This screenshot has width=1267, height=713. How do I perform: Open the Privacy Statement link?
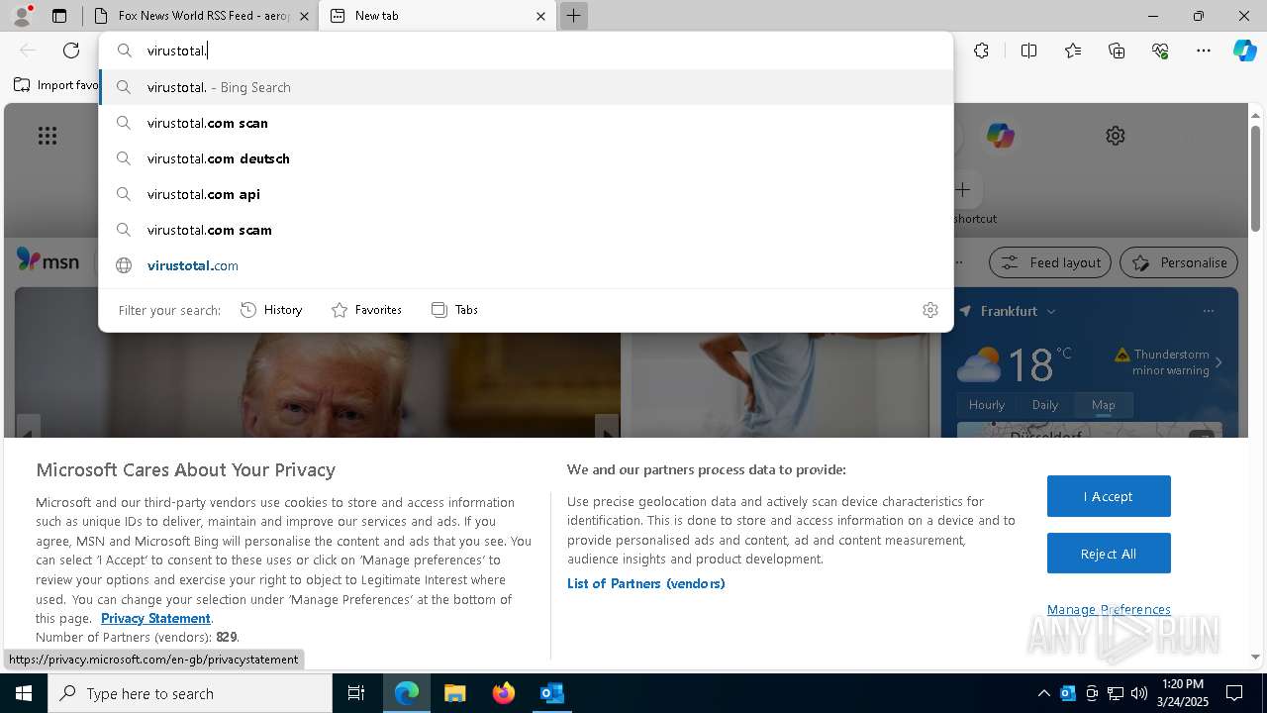(155, 618)
